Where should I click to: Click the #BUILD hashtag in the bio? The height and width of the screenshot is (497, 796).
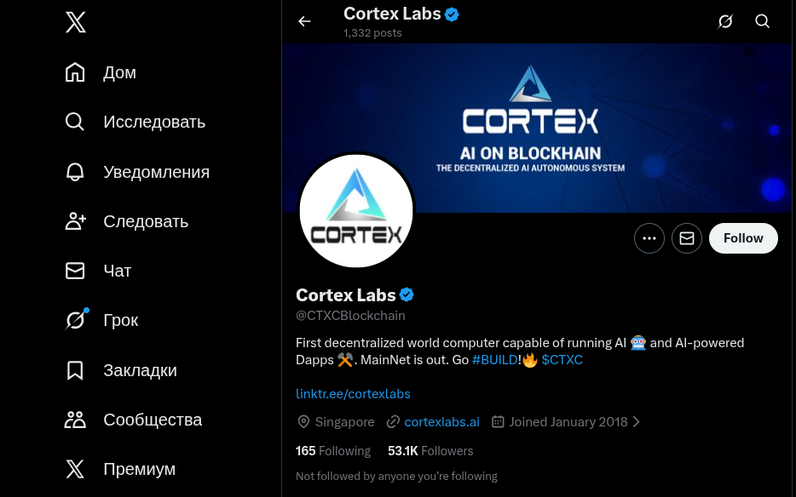coord(495,359)
